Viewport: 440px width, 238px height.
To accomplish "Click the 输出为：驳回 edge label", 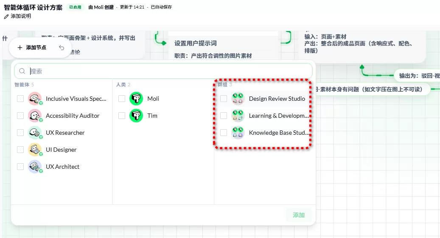I will (x=416, y=76).
